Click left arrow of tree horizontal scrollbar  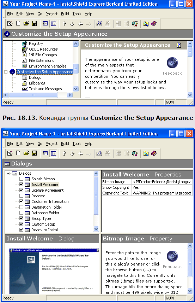coord(5,95)
